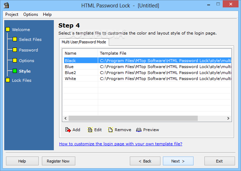This screenshot has height=171, width=241.
Task: Open the Help menu in the menu bar
Action: tap(47, 14)
